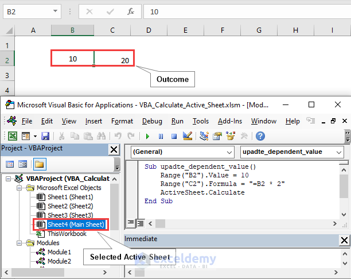Viewport: 351px width, 279px height.
Task: Open the Add-Ins menu
Action: [230, 121]
